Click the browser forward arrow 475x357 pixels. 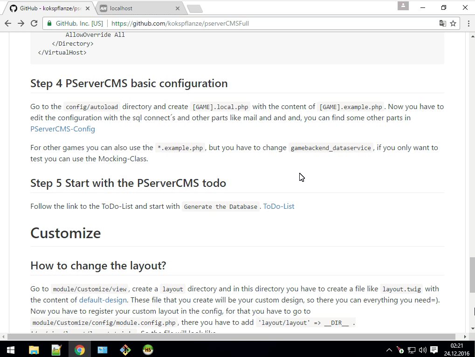21,23
